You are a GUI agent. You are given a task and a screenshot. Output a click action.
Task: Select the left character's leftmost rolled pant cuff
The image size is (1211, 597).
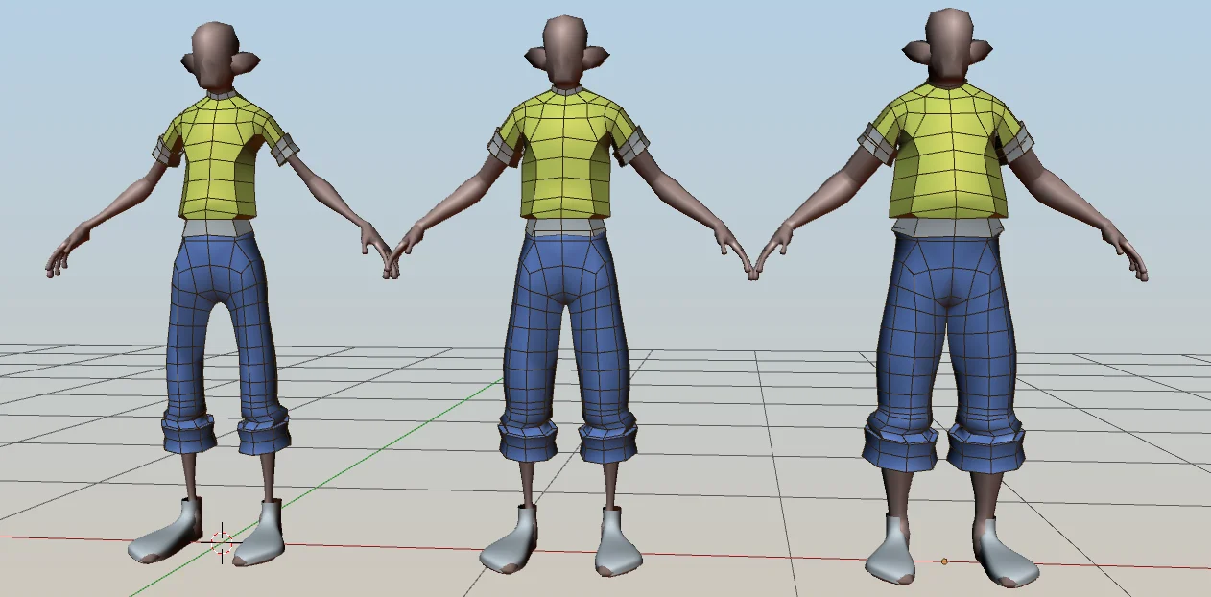click(x=188, y=433)
